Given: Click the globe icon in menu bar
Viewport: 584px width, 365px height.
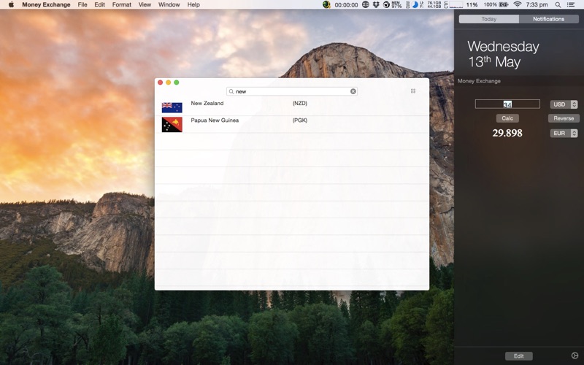Looking at the screenshot, I should (366, 4).
